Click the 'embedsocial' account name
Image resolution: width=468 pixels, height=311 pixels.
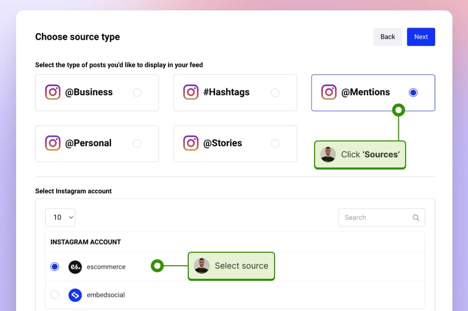[x=106, y=295]
